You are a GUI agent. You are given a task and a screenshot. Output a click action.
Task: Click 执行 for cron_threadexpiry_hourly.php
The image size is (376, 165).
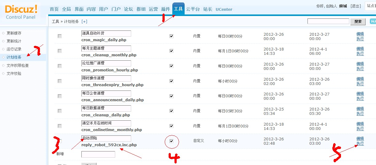click(x=360, y=84)
